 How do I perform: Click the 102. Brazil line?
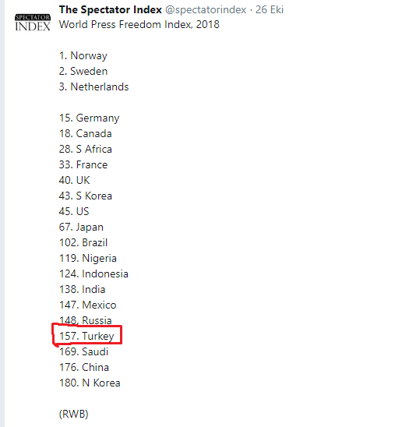(83, 242)
